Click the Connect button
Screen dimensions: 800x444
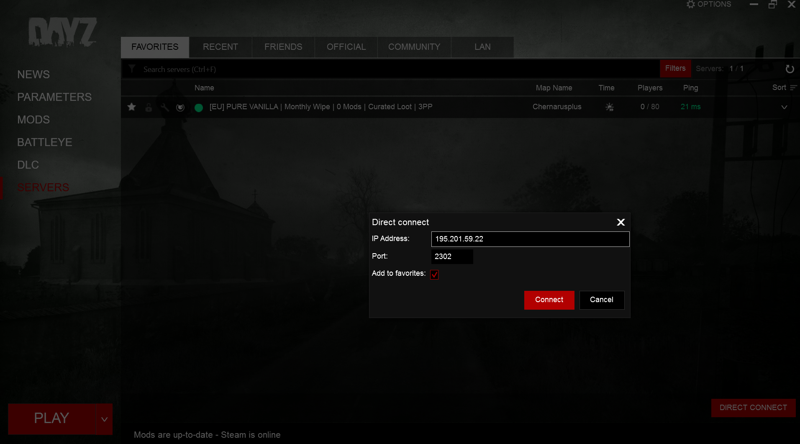pos(549,300)
